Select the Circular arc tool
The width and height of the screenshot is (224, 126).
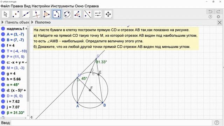(x=57, y=14)
